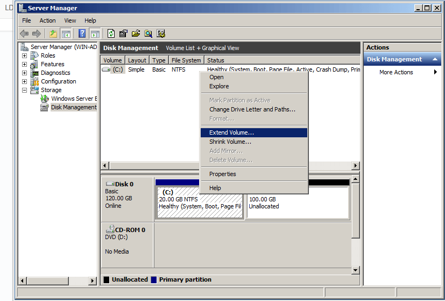Sort by the Type column header

[x=159, y=60]
